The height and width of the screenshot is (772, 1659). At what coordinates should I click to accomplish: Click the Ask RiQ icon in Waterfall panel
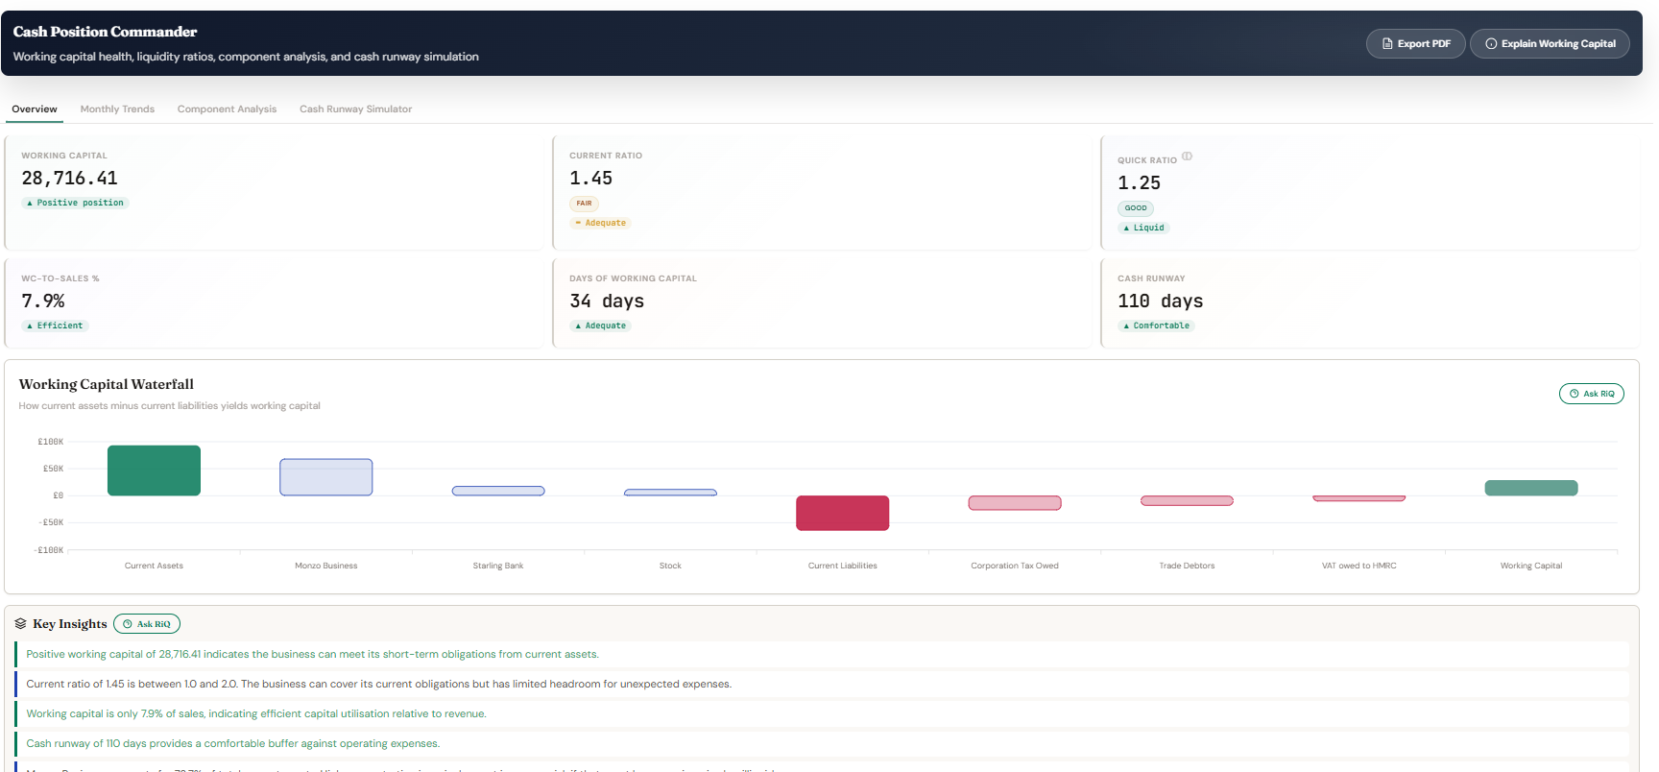[x=1574, y=394]
